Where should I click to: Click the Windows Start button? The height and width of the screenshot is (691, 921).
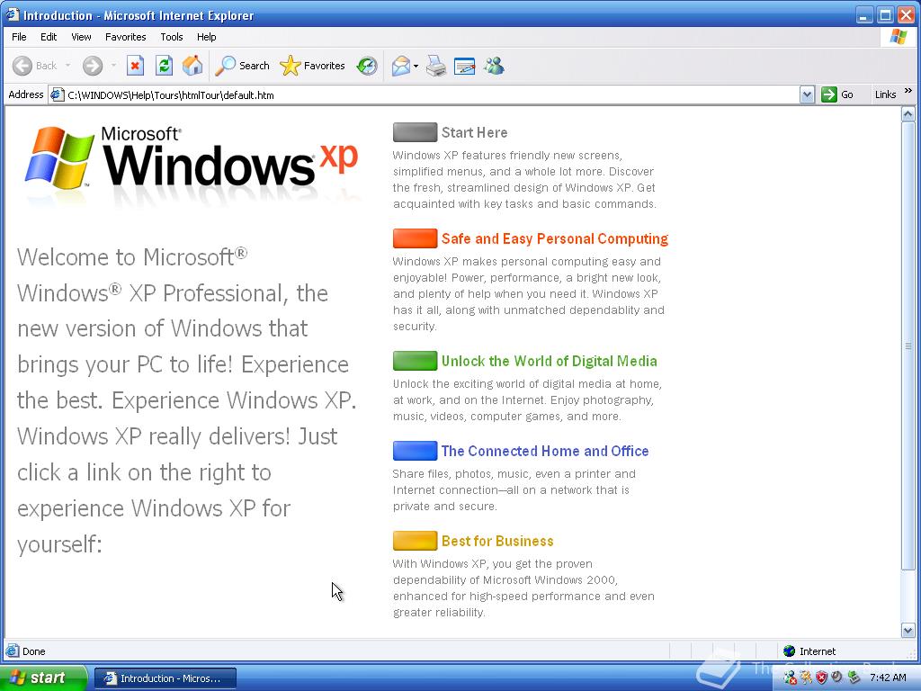[42, 678]
